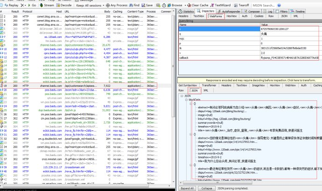Open the Filters tab

click(x=281, y=11)
